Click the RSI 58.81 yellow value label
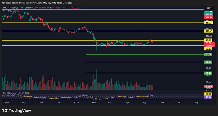The image size is (218, 116). coord(208,94)
